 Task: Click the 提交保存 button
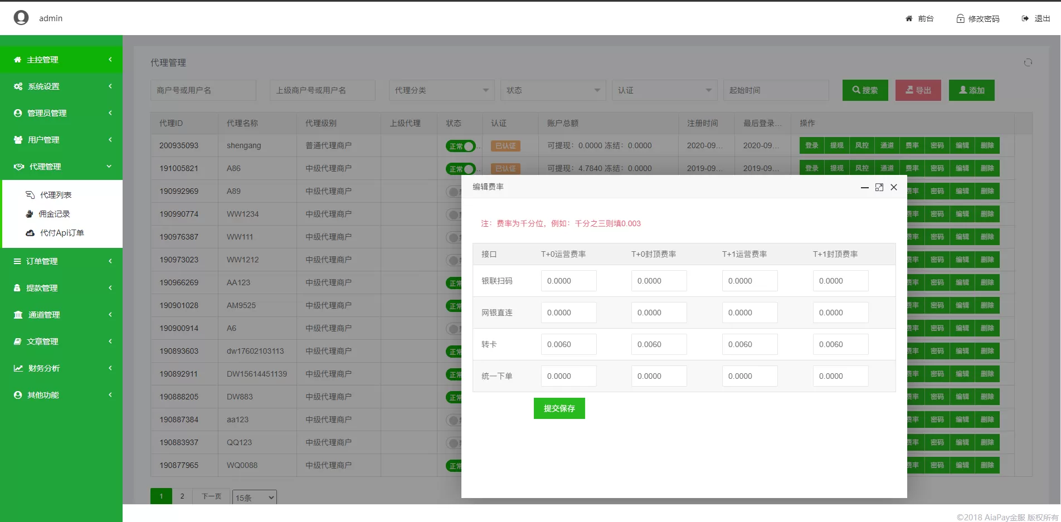pos(559,408)
